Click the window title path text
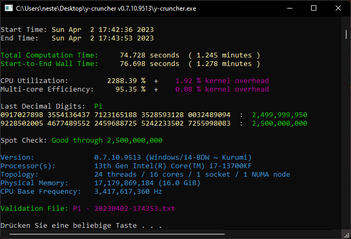Screen dimensions: 351x239 tap(106, 9)
